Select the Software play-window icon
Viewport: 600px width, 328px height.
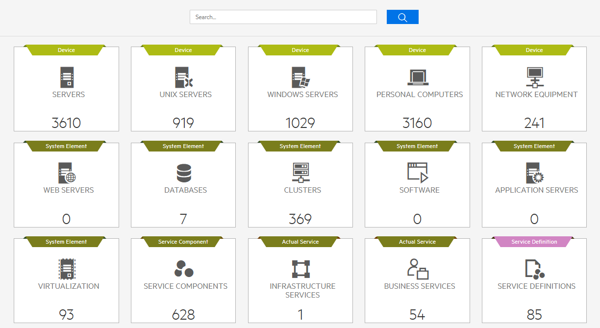(x=418, y=173)
